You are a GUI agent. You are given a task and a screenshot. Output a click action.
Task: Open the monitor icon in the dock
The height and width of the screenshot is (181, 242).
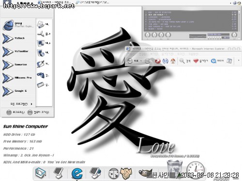point(59,173)
